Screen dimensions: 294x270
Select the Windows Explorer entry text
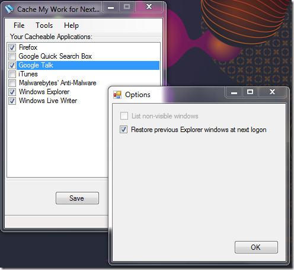44,92
